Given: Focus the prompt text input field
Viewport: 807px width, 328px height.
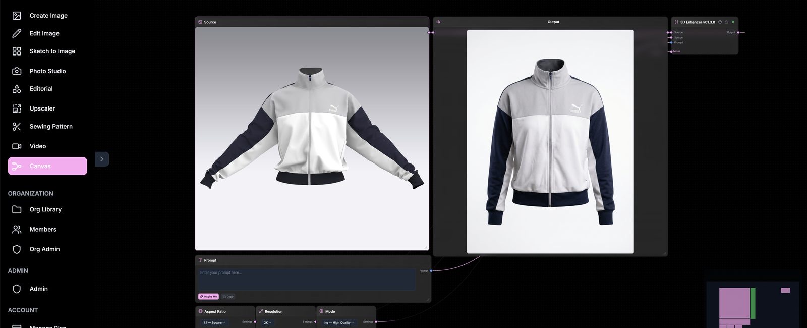Looking at the screenshot, I should [306, 279].
